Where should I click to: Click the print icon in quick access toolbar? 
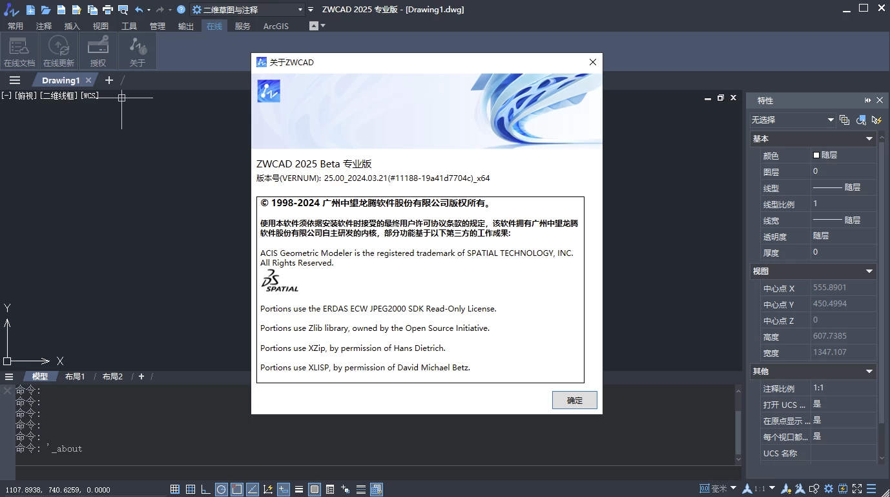[x=107, y=10]
